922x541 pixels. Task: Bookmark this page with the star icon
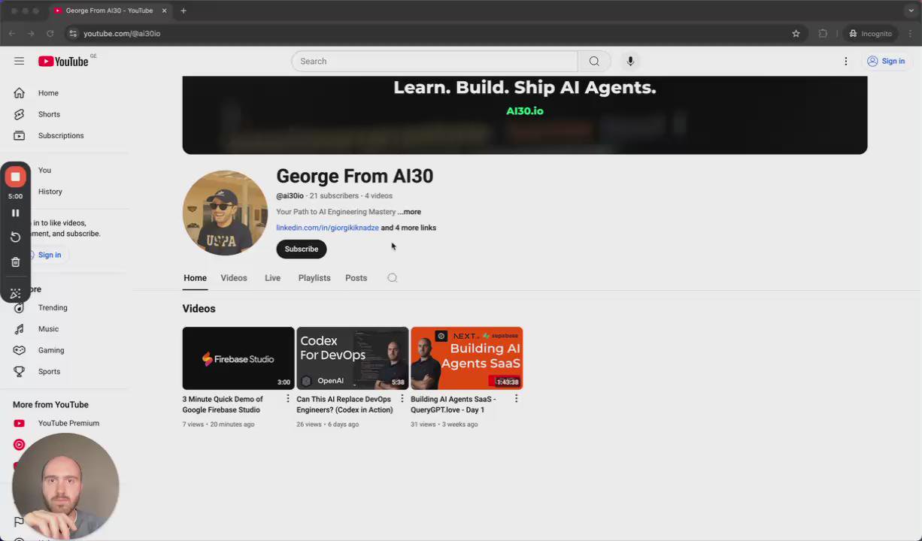pos(796,33)
